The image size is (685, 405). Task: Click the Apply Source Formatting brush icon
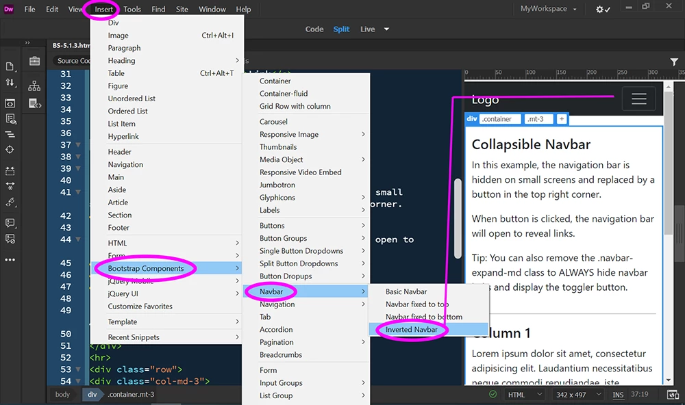(10, 202)
